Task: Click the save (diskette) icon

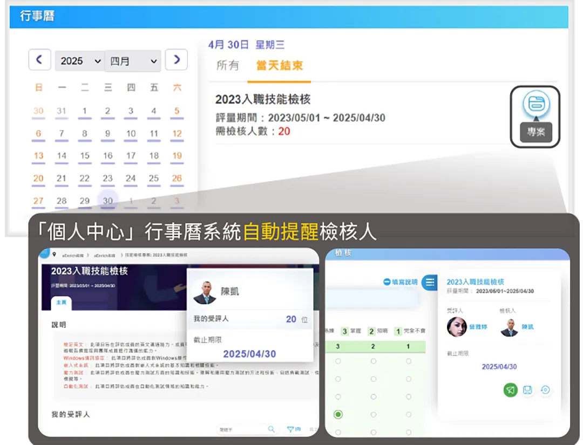Action: pyautogui.click(x=527, y=389)
